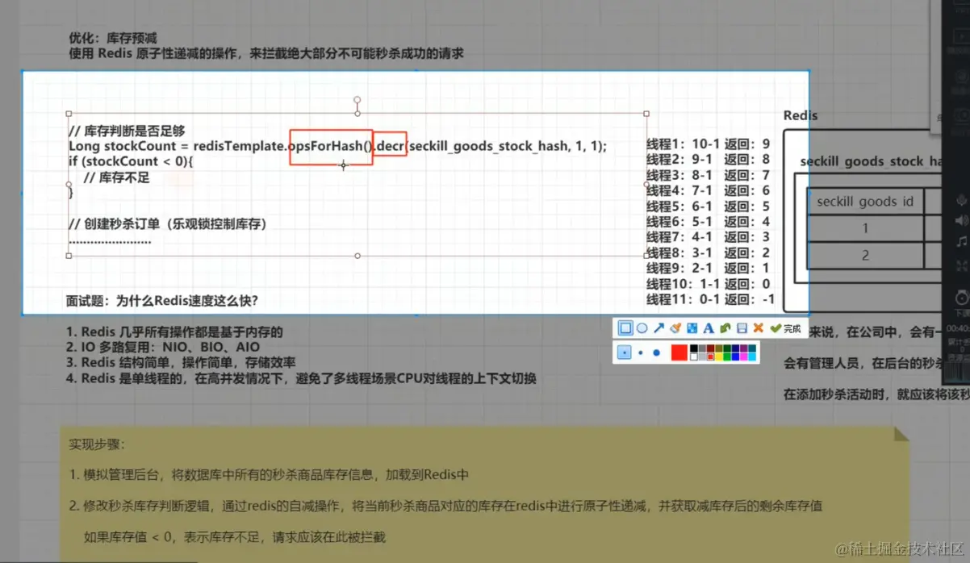
Task: Cancel screenshot with orange X
Action: point(759,327)
